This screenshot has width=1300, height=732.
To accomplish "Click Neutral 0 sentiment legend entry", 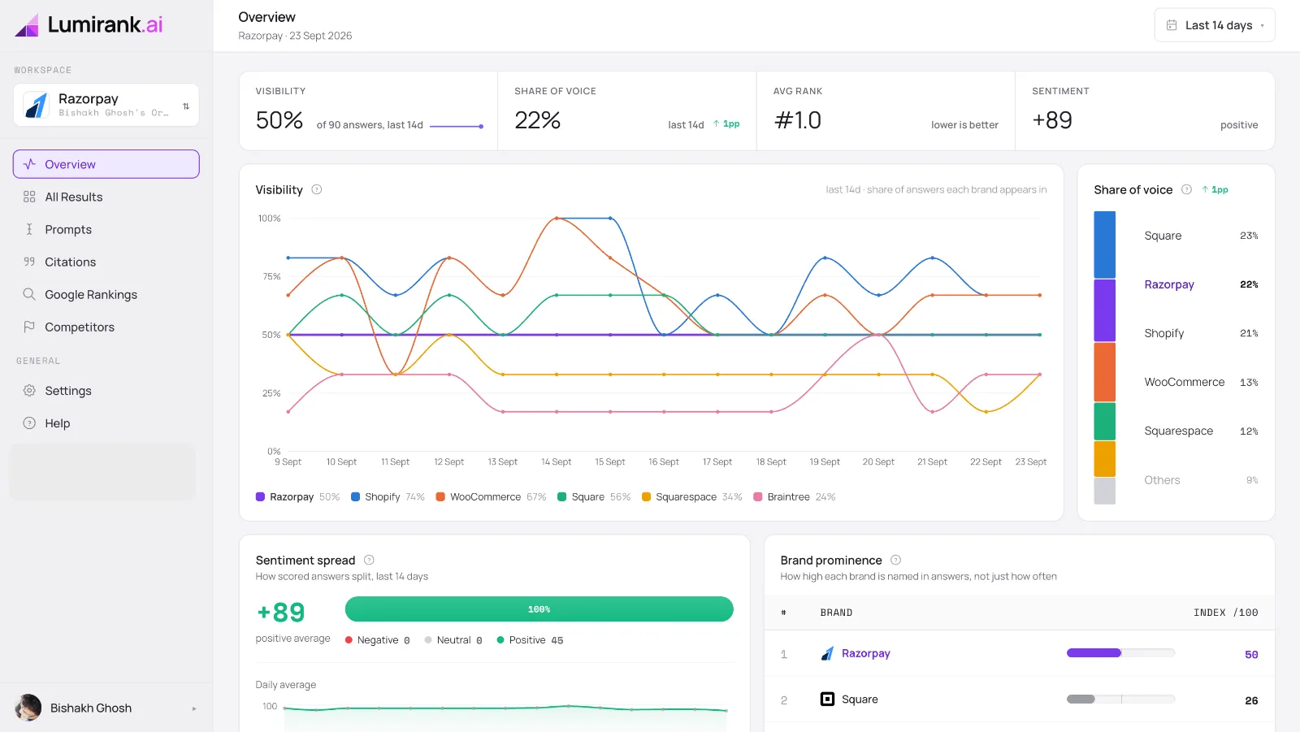I will pyautogui.click(x=453, y=640).
